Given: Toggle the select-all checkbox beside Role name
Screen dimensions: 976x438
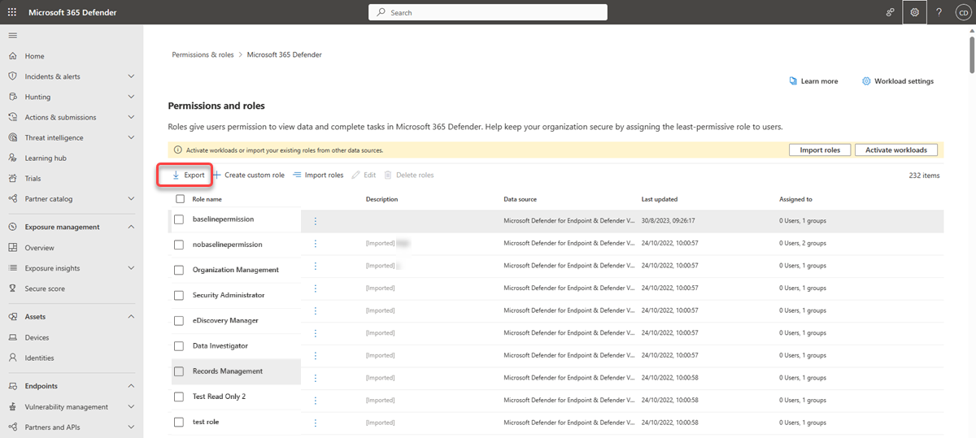Looking at the screenshot, I should [x=180, y=199].
